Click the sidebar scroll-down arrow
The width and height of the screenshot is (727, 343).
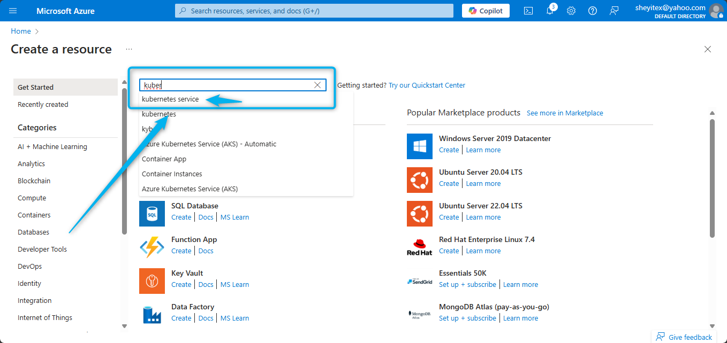coord(124,326)
